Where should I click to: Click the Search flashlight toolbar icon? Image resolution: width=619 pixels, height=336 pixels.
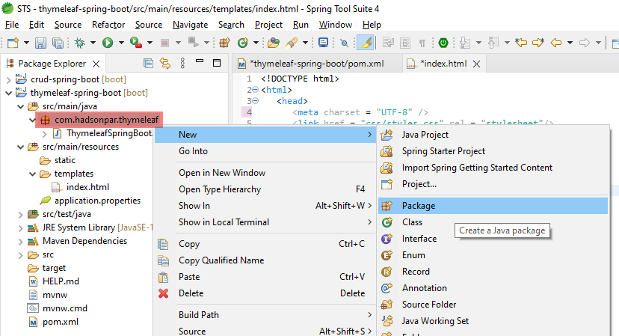coord(292,43)
